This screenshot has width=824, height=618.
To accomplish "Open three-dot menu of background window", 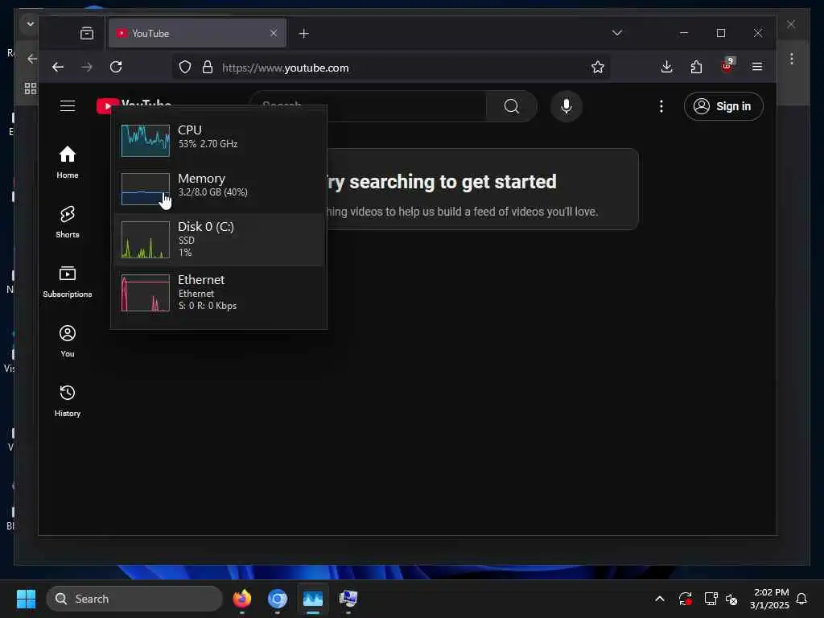I will pyautogui.click(x=792, y=58).
